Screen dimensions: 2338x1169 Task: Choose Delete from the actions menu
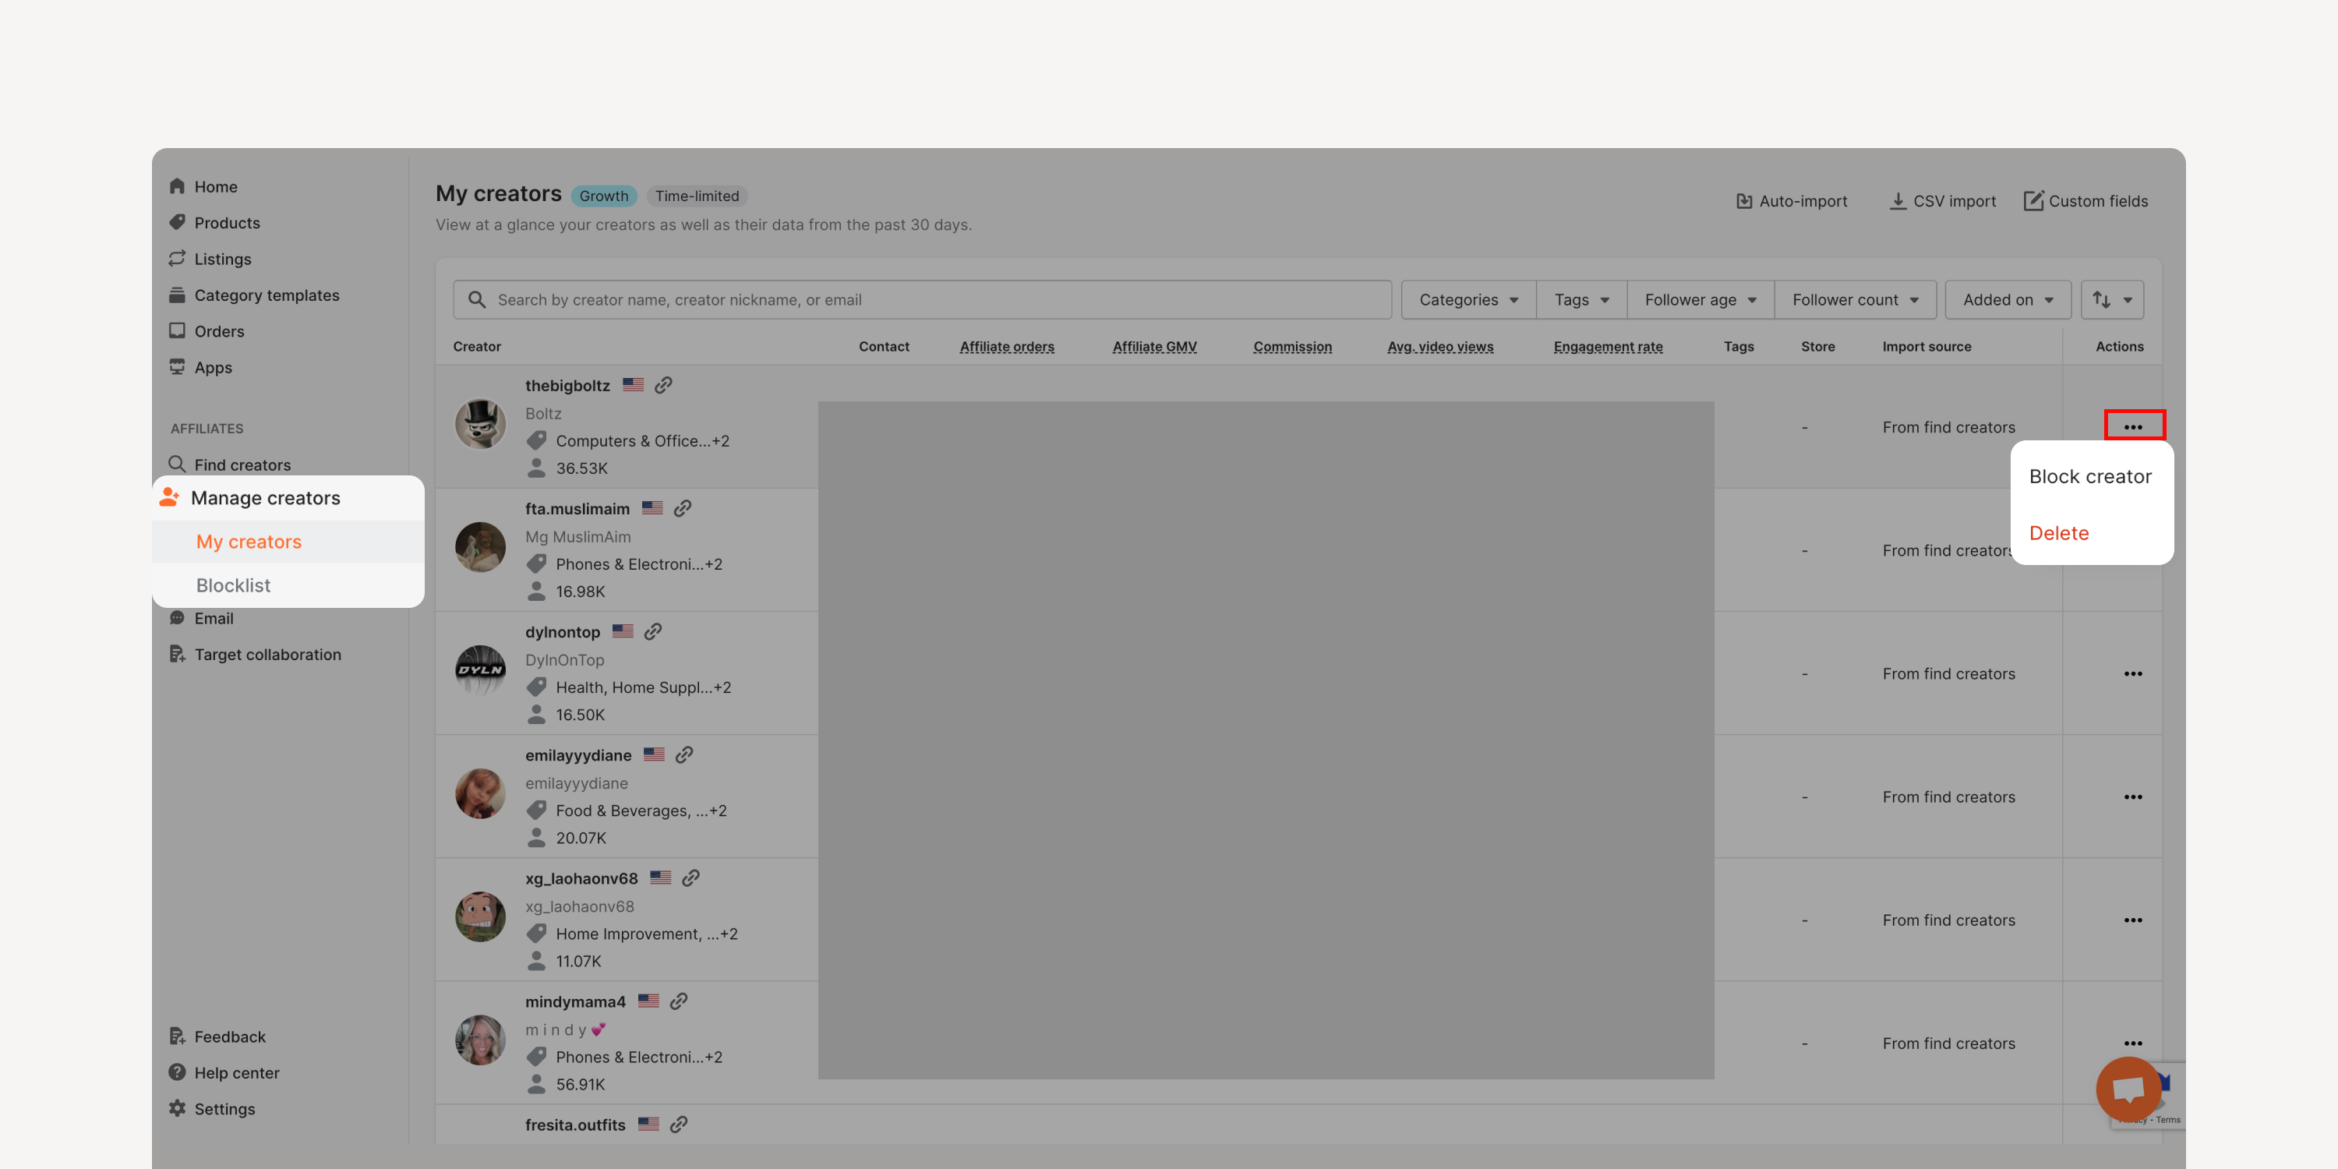point(2058,533)
